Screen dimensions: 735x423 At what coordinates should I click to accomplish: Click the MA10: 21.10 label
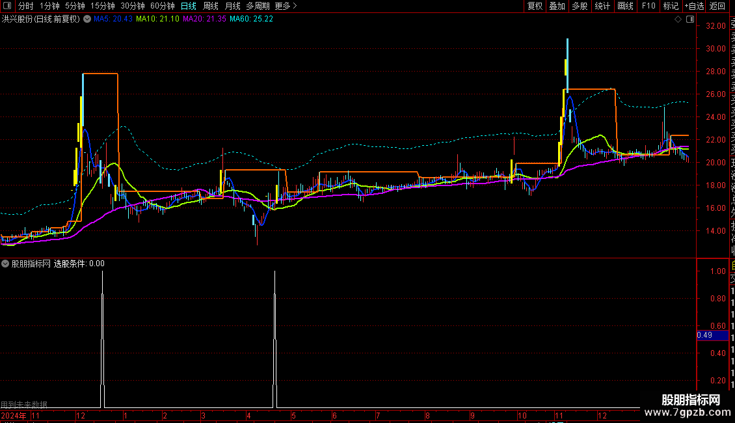click(x=157, y=19)
